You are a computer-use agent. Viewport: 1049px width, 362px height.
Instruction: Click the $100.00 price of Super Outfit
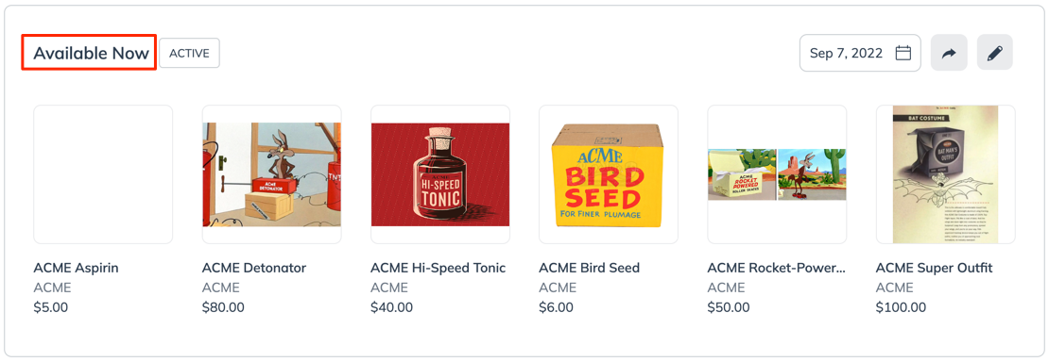coord(902,307)
